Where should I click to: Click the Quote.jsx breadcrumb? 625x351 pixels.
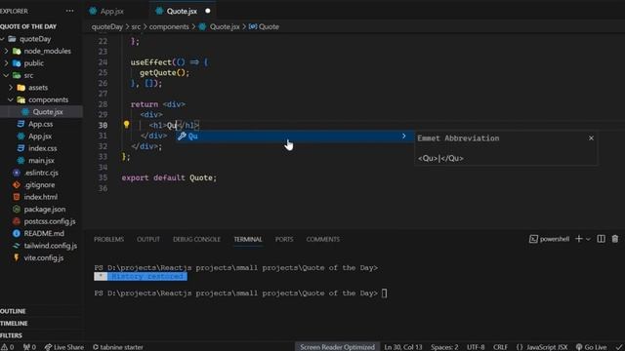tap(220, 26)
